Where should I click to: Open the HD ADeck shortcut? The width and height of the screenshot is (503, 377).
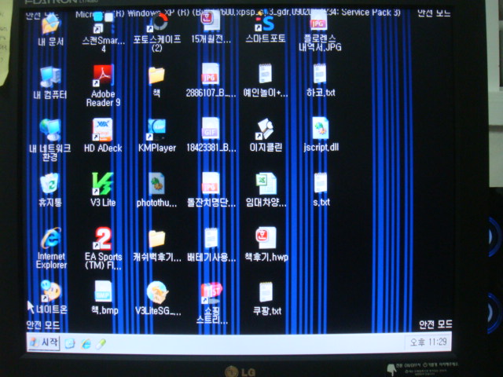[x=102, y=131]
